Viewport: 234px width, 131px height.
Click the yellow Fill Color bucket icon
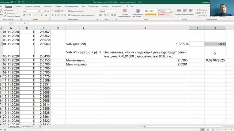pos(42,15)
